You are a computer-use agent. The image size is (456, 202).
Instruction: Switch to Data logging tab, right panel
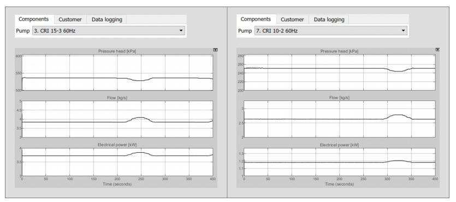(329, 20)
